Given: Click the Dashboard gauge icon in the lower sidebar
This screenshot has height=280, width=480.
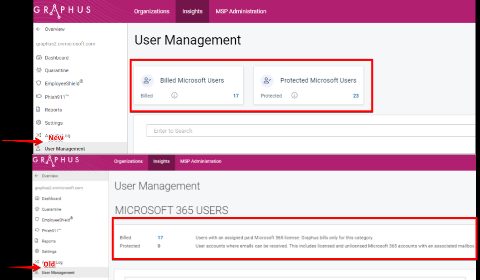Looking at the screenshot, I should (x=37, y=198).
